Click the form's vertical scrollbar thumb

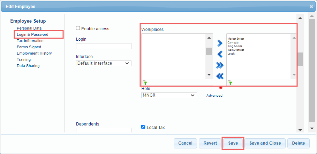[x=300, y=59]
